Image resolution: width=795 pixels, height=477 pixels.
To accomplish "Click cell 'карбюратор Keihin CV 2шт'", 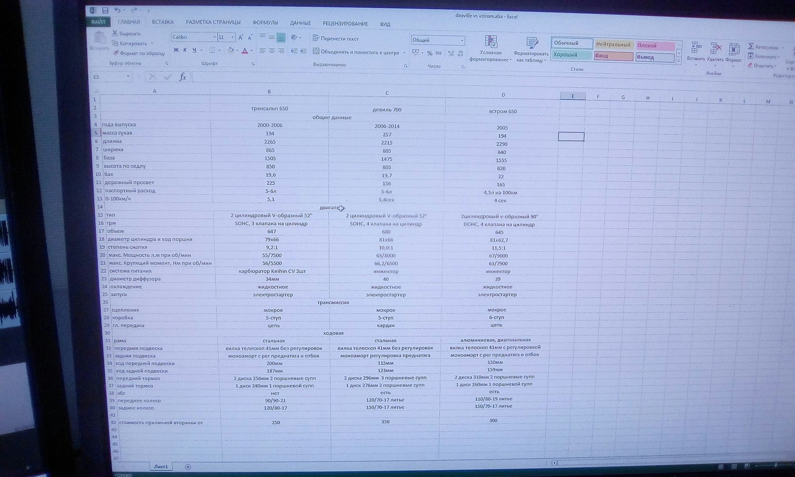I will pos(272,271).
